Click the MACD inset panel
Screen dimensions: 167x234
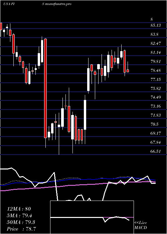92,217
